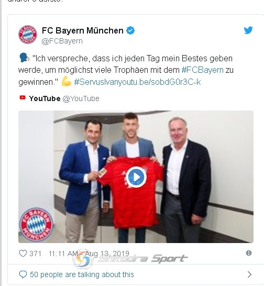Click the tweet info icon
The image size is (264, 286).
point(249,253)
